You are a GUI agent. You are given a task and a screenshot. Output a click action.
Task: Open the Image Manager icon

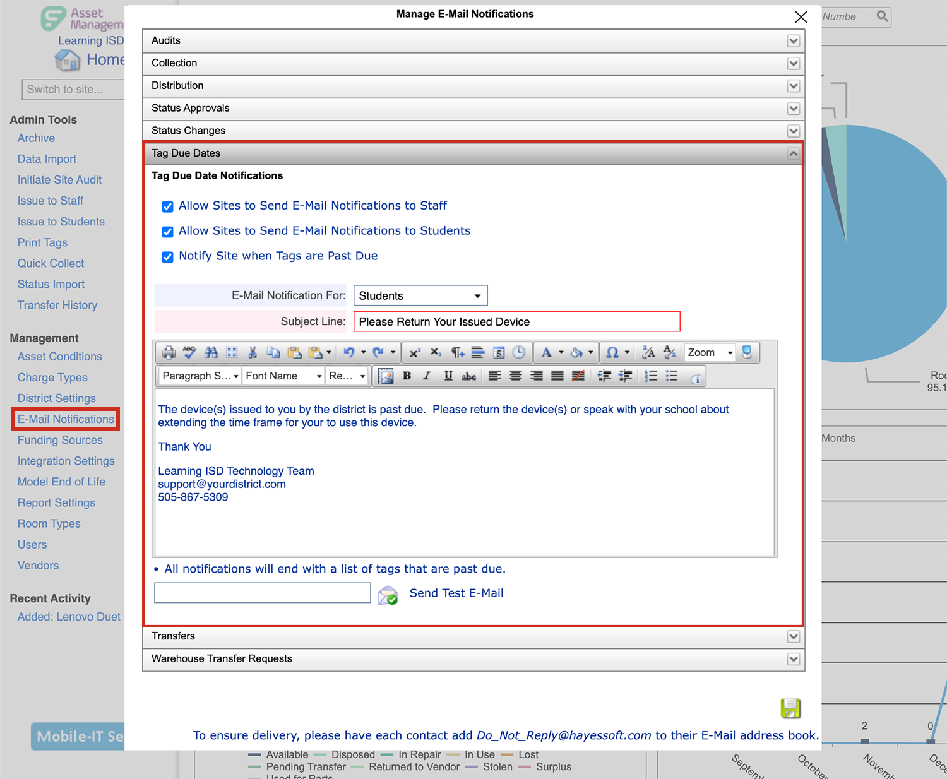pos(386,376)
